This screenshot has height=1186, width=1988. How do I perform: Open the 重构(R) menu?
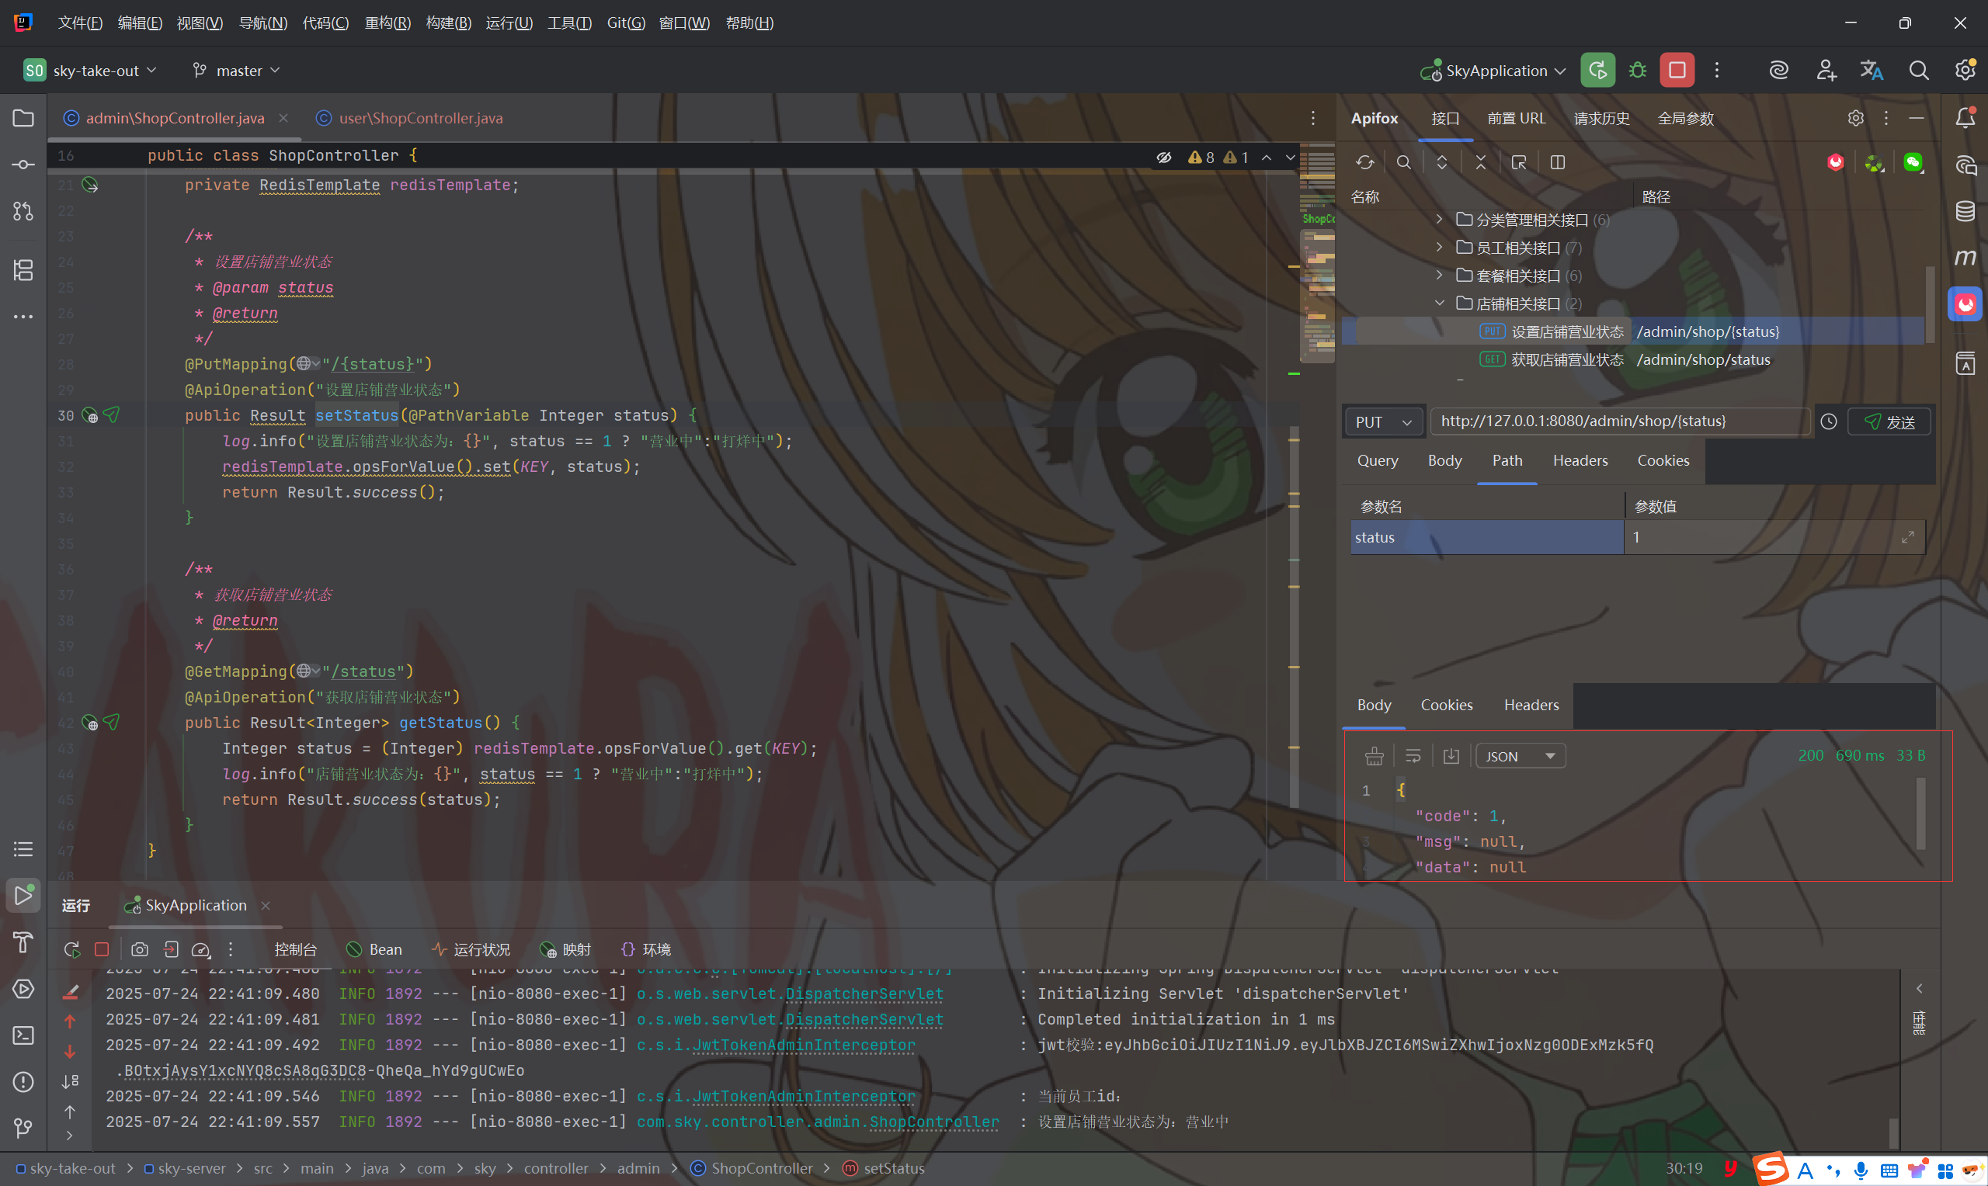pos(387,23)
